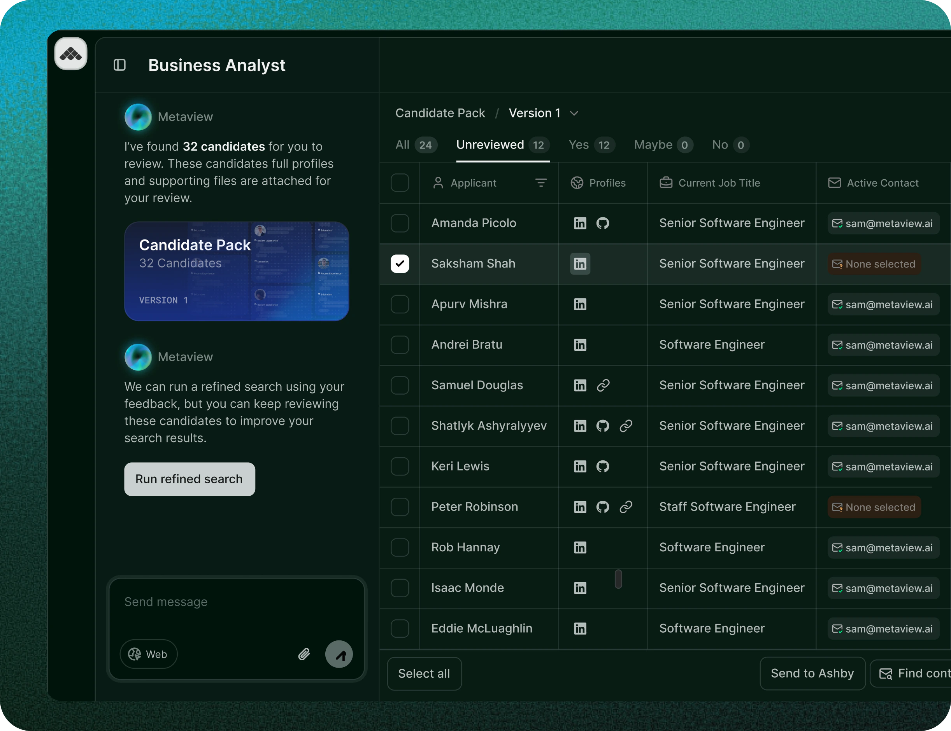951x731 pixels.
Task: Open Samuel Douglas's active contact email
Action: tap(883, 385)
